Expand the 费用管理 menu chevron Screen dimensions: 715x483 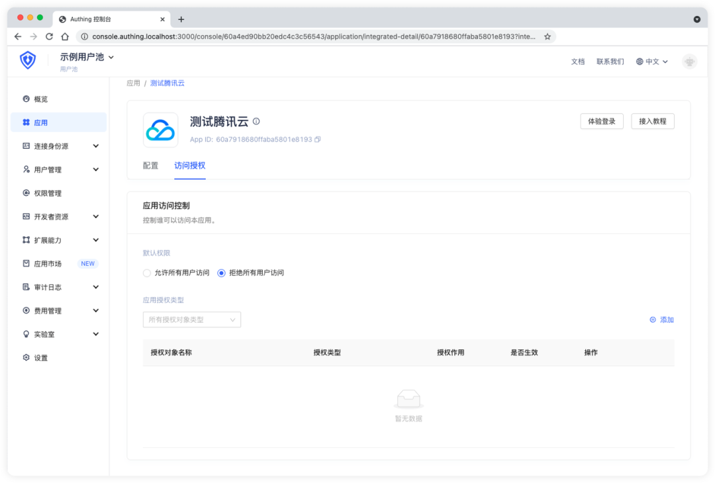click(96, 310)
